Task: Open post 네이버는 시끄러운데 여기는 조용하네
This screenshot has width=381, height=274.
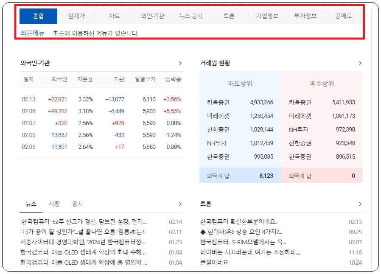Action: tap(250, 252)
